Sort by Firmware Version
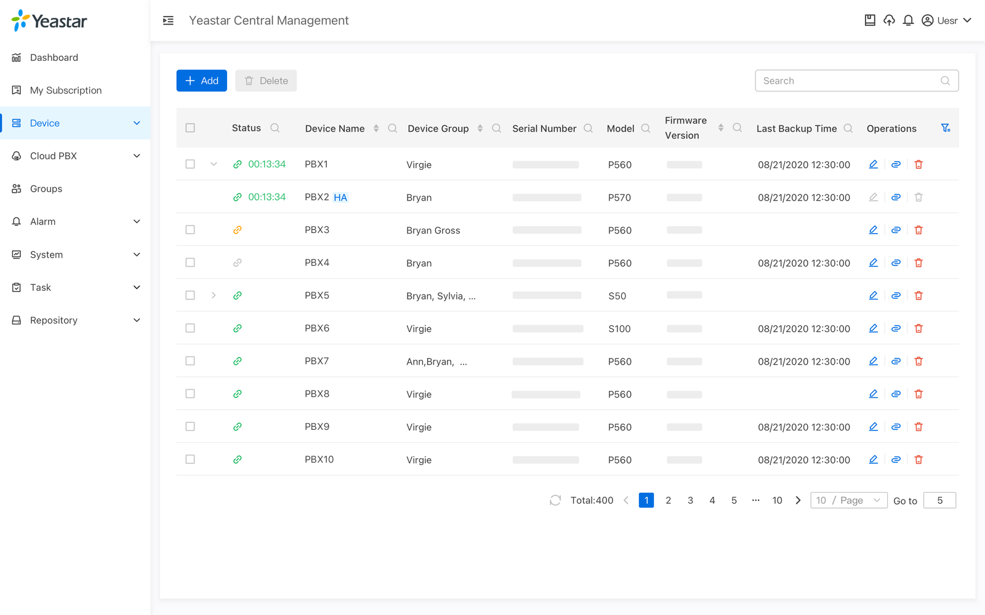The width and height of the screenshot is (985, 615). 721,128
